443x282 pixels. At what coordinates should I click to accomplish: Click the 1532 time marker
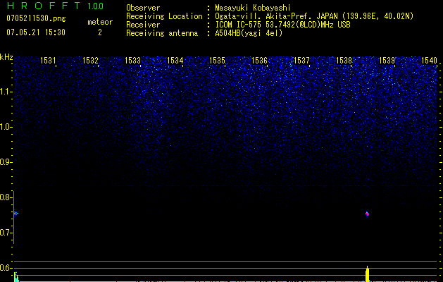coord(90,60)
